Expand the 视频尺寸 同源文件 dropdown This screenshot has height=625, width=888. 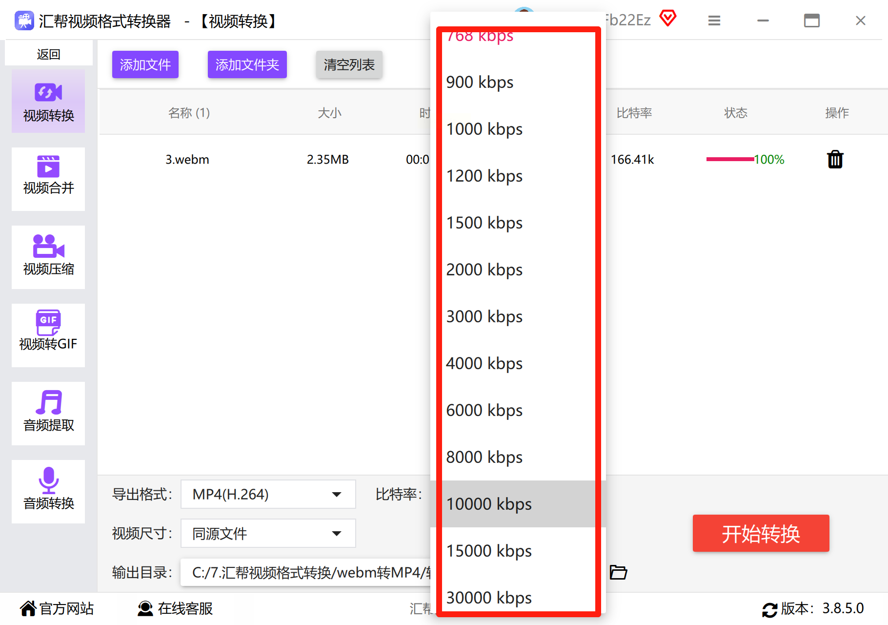click(268, 533)
